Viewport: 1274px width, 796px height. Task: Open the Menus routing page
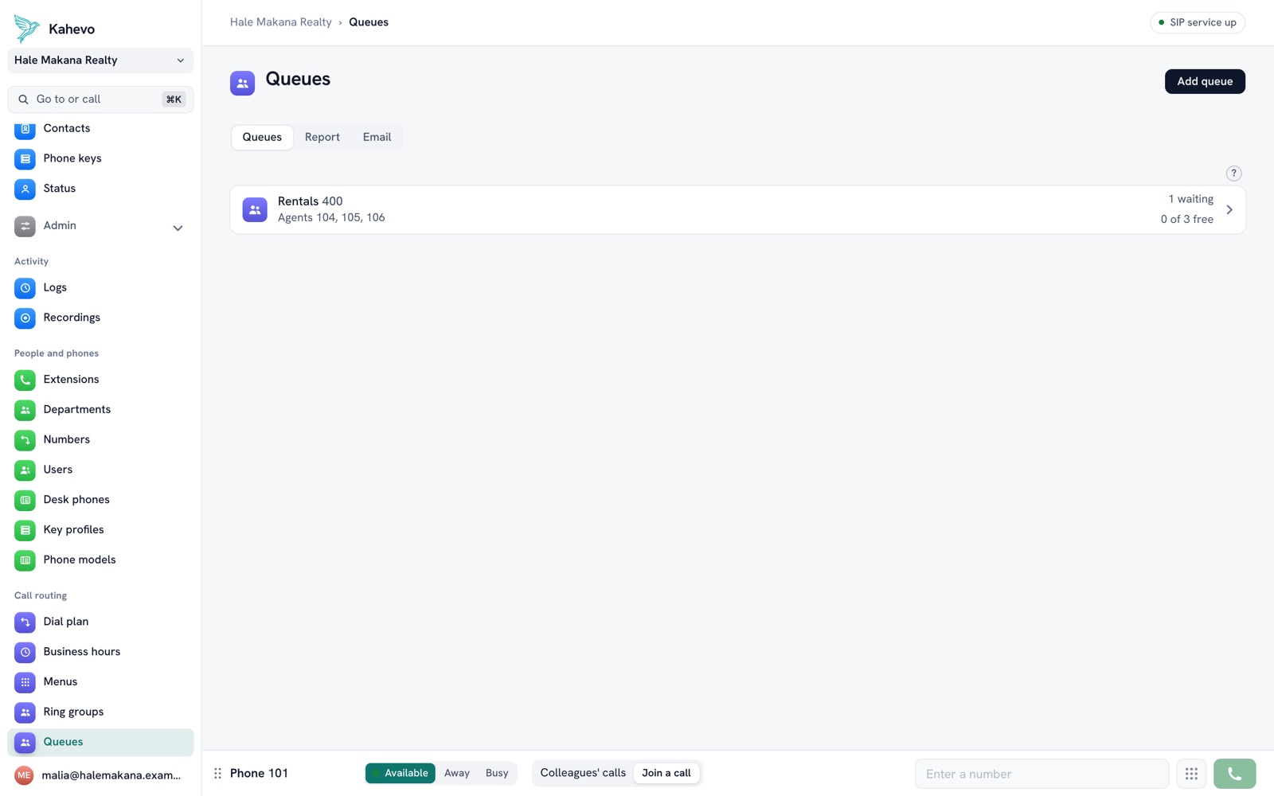coord(100,682)
